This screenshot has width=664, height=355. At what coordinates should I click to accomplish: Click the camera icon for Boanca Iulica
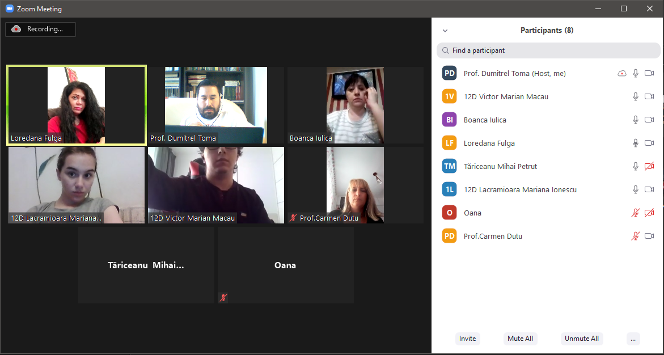[649, 120]
